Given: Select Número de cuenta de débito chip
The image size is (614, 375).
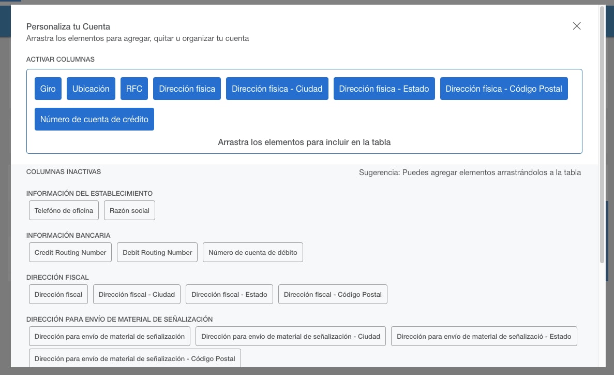Looking at the screenshot, I should point(252,252).
